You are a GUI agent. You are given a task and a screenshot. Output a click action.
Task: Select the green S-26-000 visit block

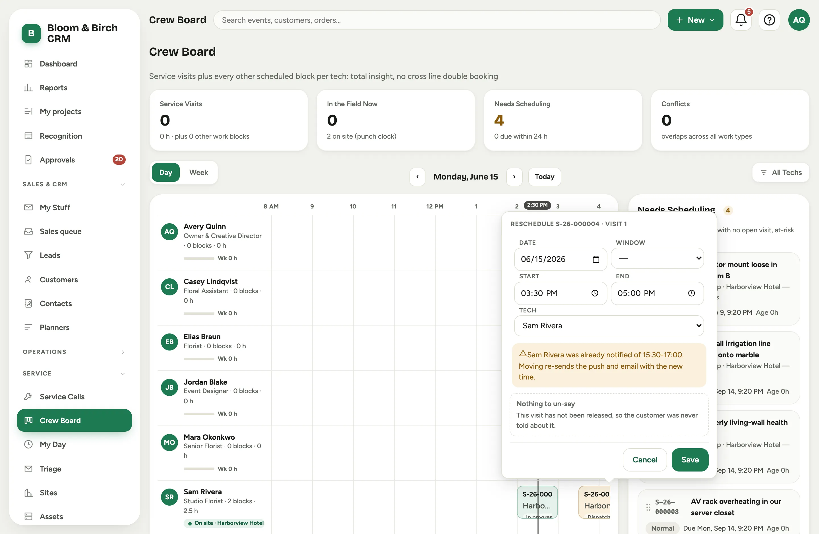click(x=537, y=502)
